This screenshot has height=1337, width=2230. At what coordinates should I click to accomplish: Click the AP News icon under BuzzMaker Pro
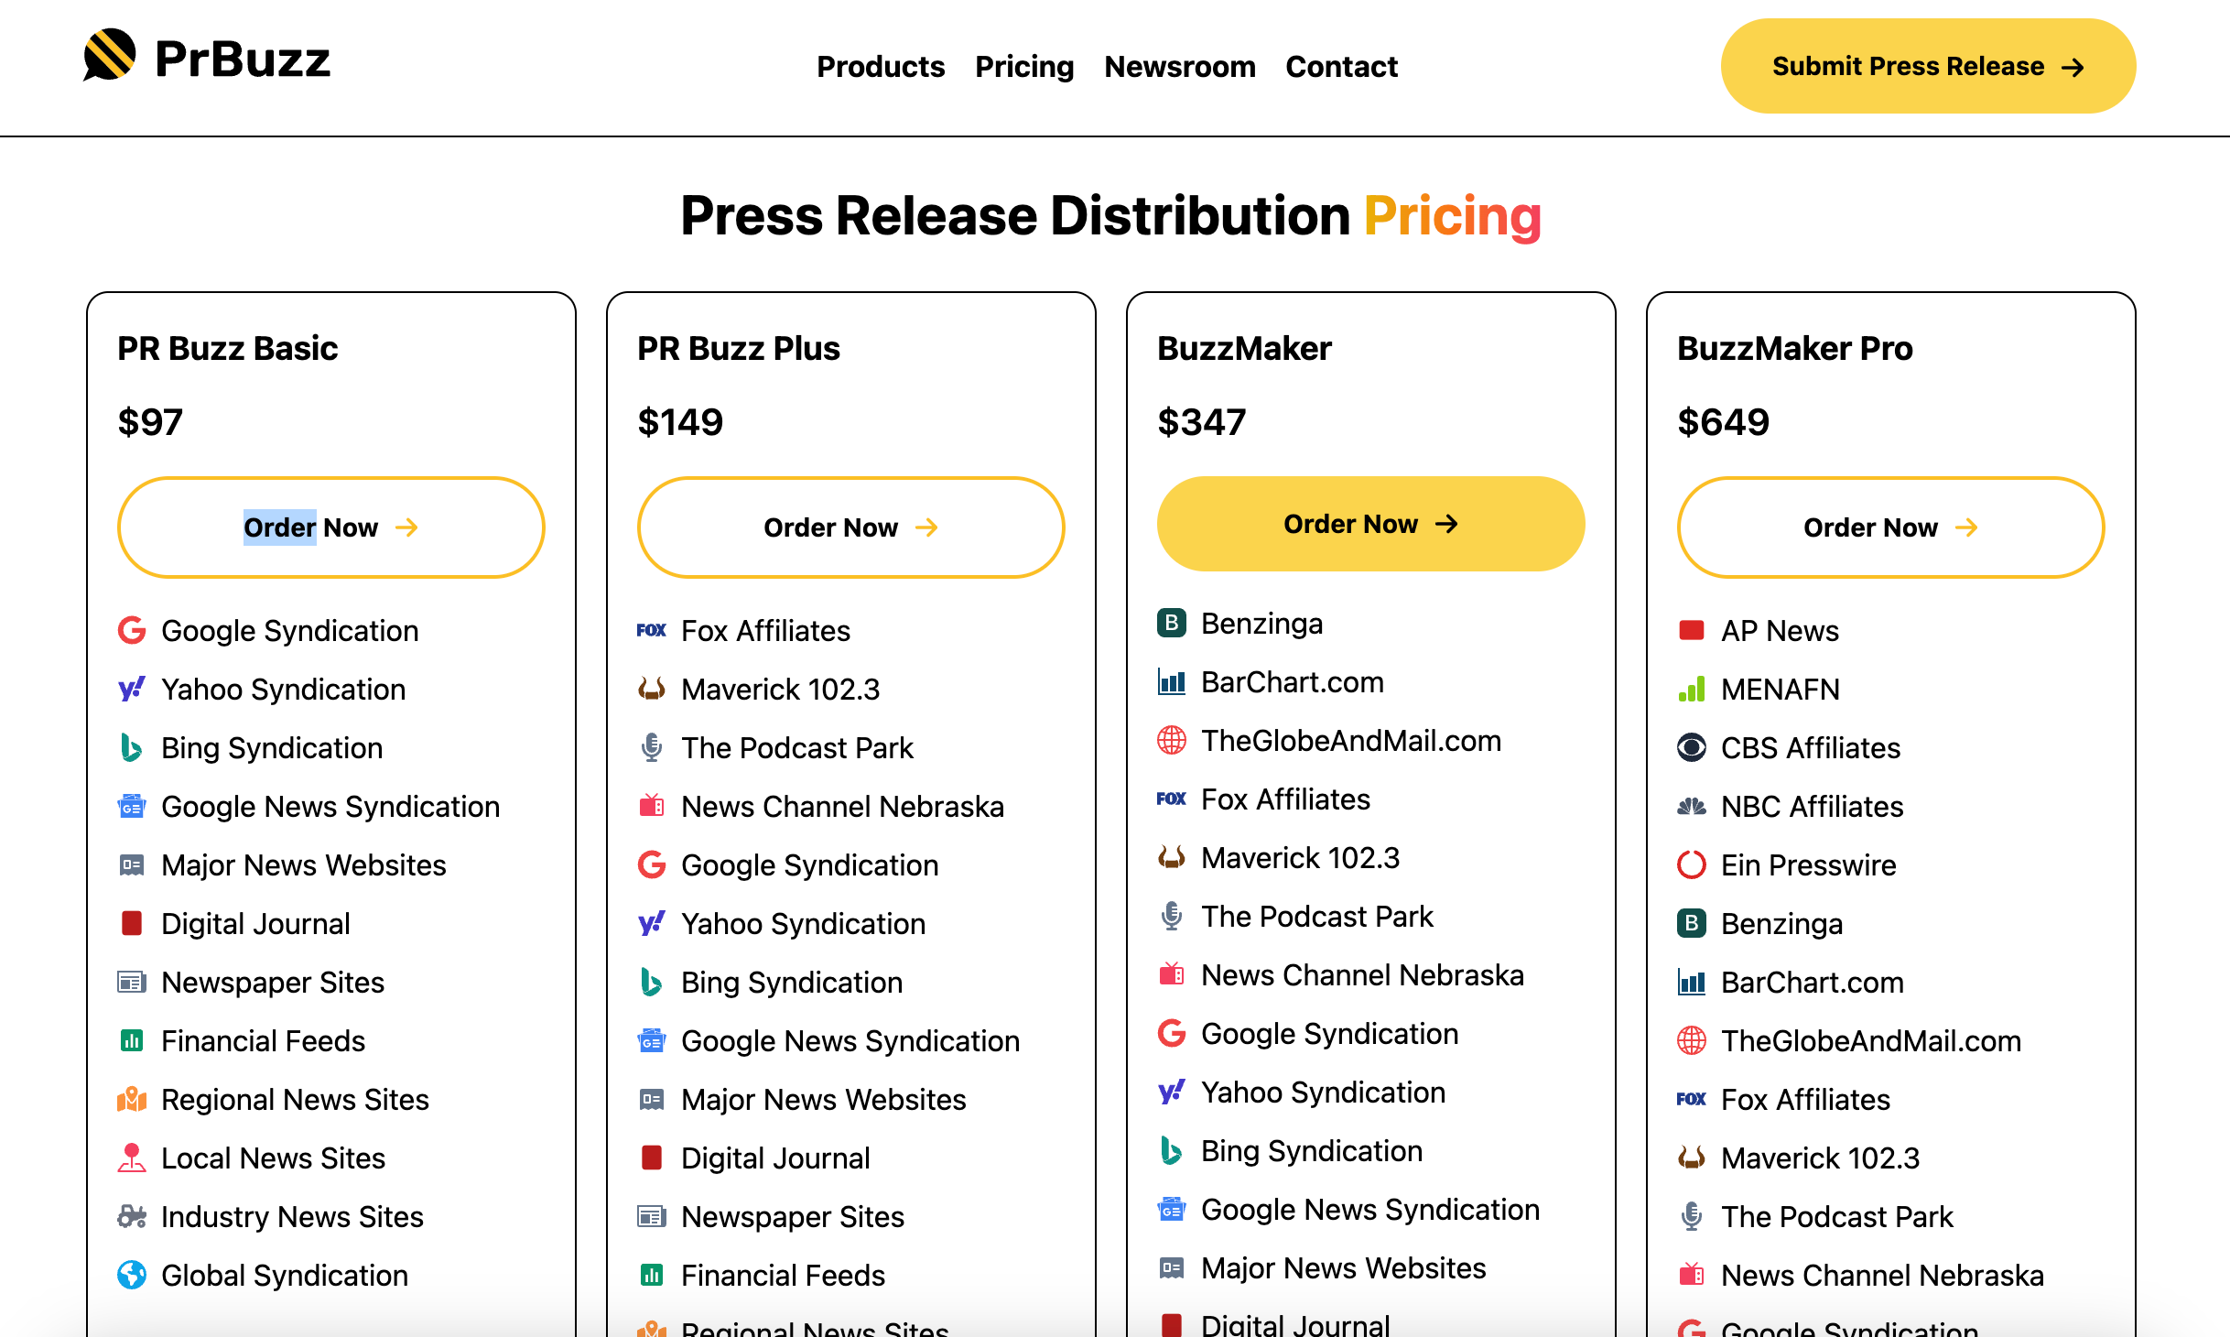[1692, 630]
